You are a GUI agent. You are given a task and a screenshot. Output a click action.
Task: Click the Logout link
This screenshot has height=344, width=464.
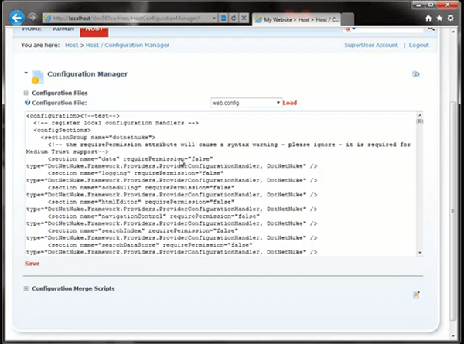pyautogui.click(x=418, y=45)
